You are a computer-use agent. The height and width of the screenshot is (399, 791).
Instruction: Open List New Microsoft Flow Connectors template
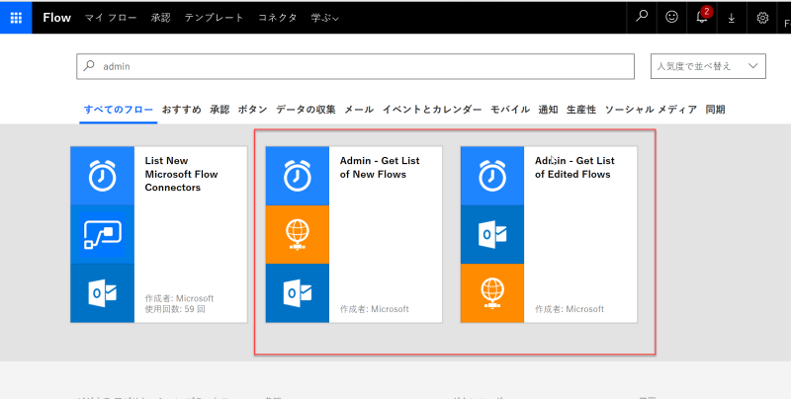159,234
